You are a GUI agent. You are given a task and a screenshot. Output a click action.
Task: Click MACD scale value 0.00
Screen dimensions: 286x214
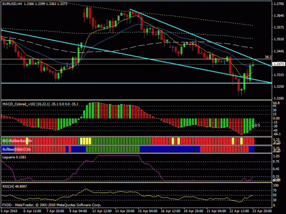276,118
